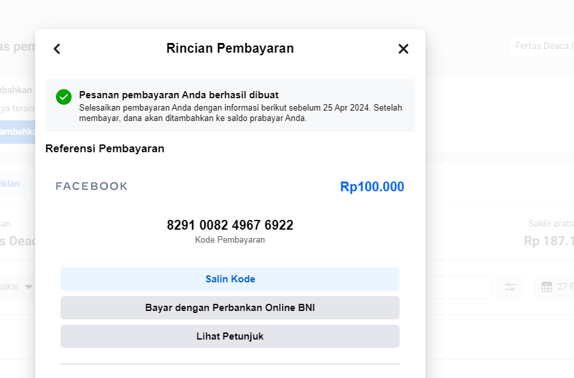
Task: Click the blue Tambahkan button on left
Action: tap(17, 131)
